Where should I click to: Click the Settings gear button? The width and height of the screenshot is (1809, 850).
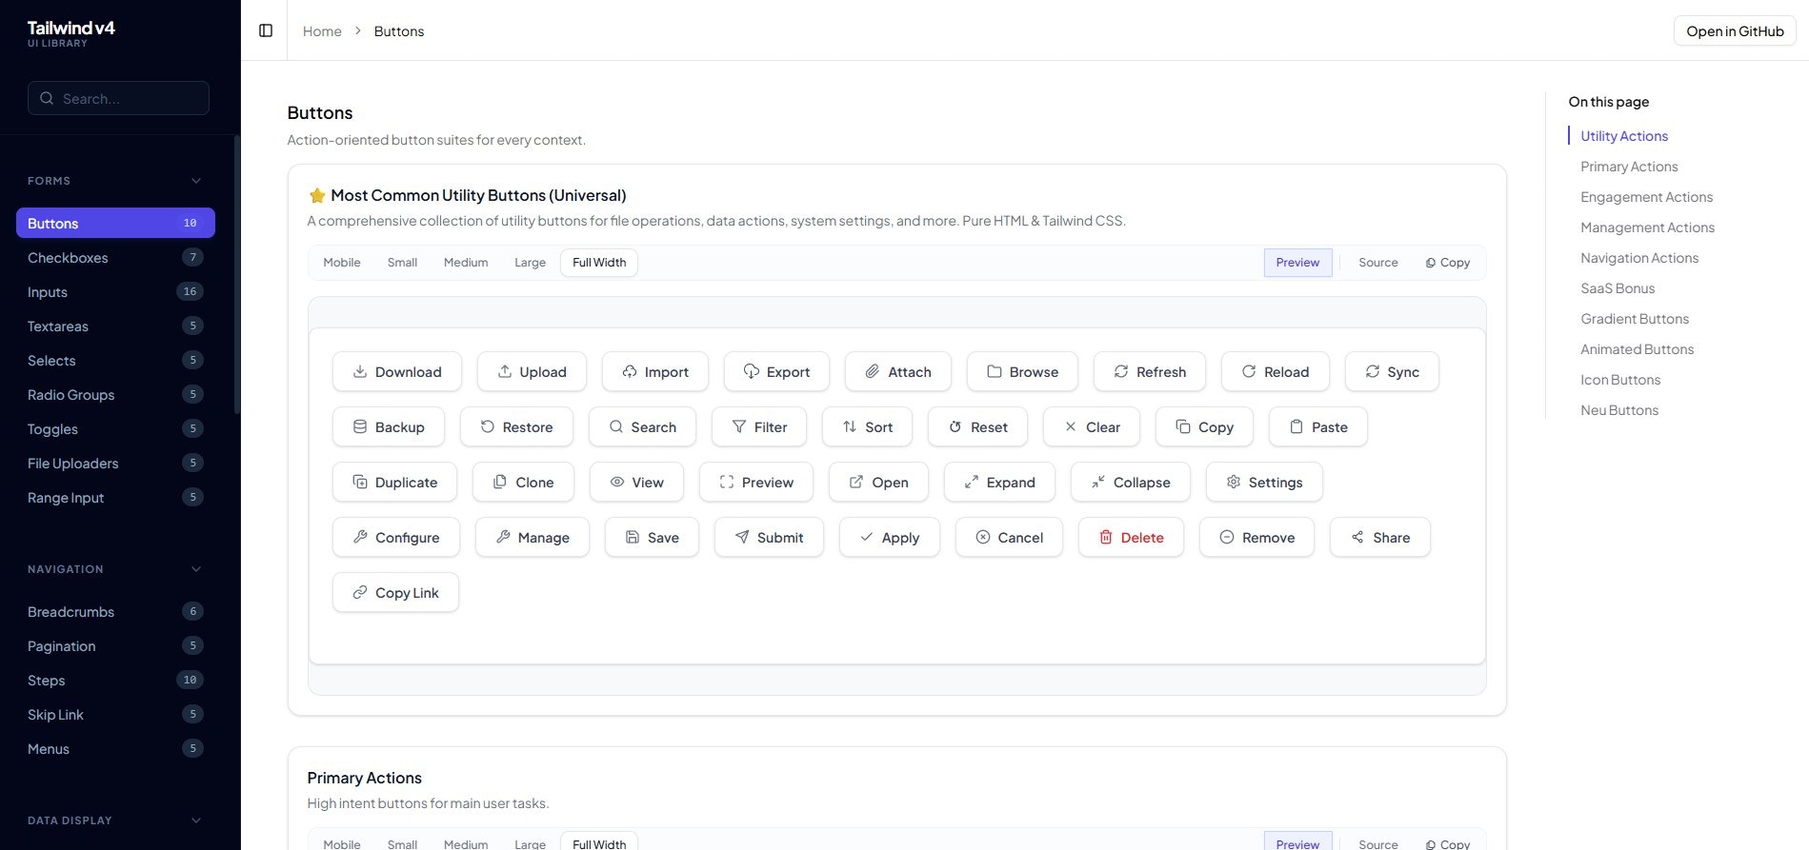point(1264,482)
